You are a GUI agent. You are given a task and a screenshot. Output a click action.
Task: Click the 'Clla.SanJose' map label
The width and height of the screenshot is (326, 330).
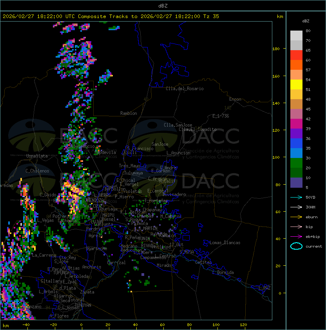(178, 125)
